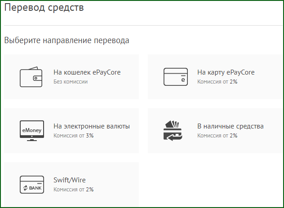The height and width of the screenshot is (208, 284).
Task: Click "Комиссия от 3%" under electronic currencies
Action: coord(73,136)
